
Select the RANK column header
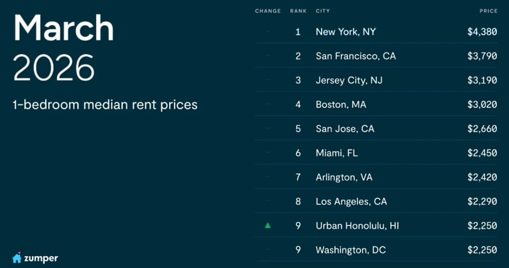tap(298, 11)
